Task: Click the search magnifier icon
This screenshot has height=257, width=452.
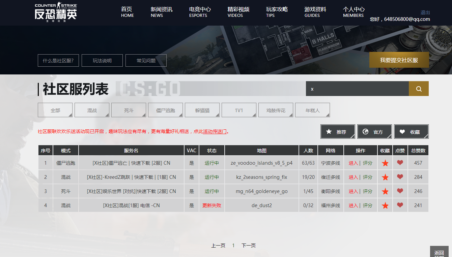Action: [419, 89]
